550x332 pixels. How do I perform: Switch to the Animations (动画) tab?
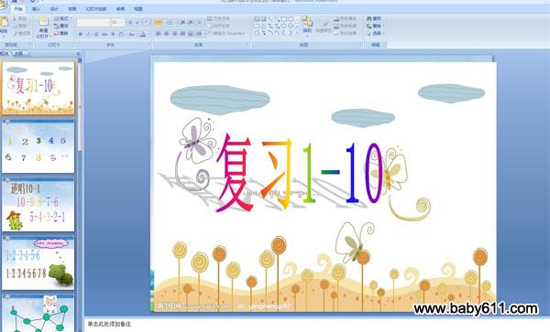72,9
